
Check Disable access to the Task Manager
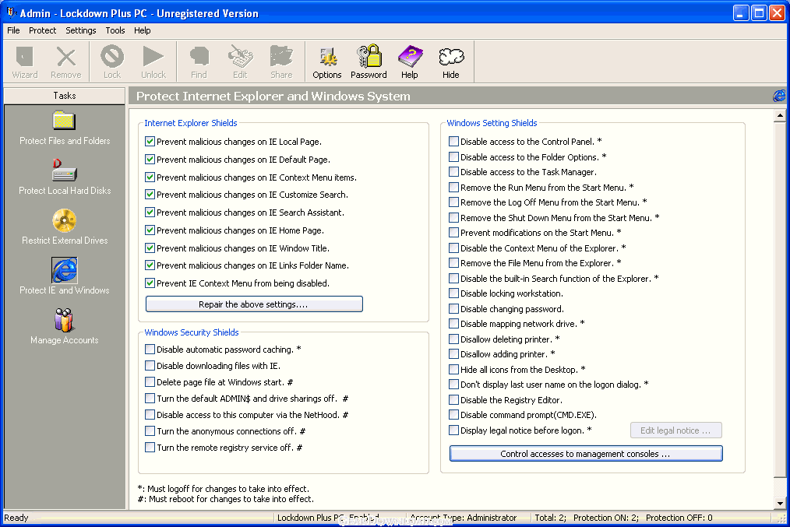453,171
